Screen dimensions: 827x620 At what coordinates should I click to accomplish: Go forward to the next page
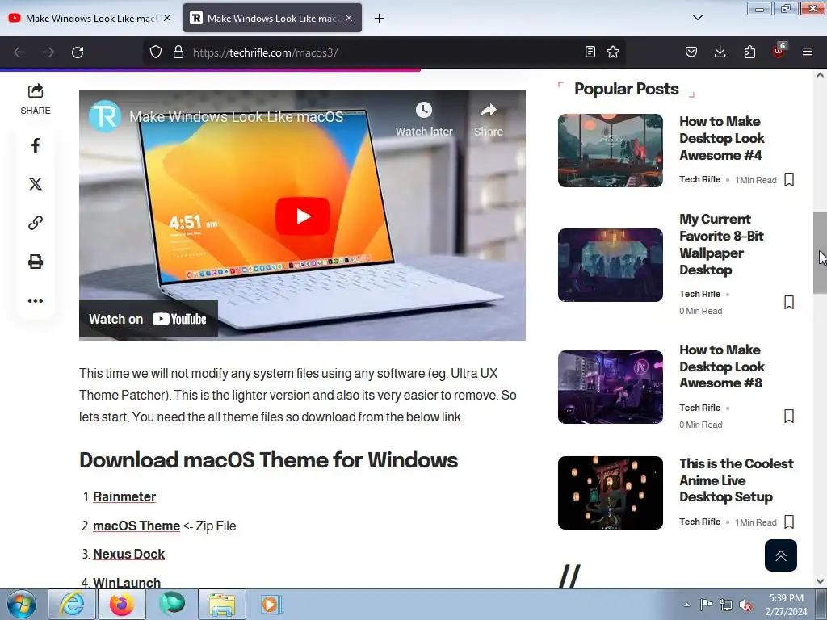click(48, 52)
